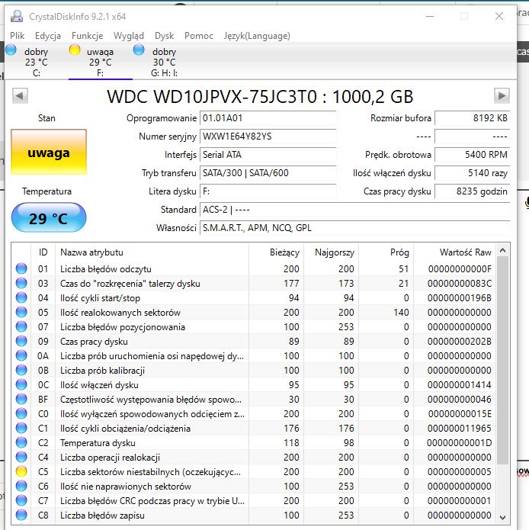Click blue status orb for G: H: I: drive
This screenshot has height=530, width=529.
[x=139, y=50]
